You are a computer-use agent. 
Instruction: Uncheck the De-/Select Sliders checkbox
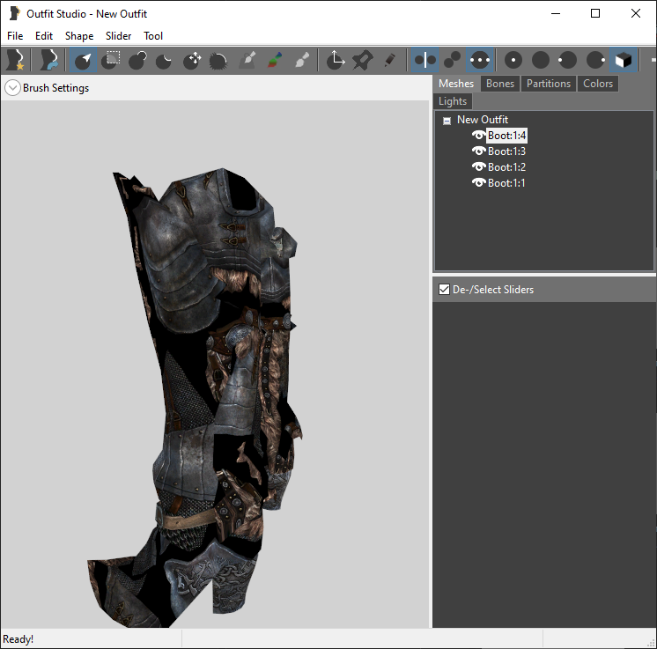click(x=444, y=289)
